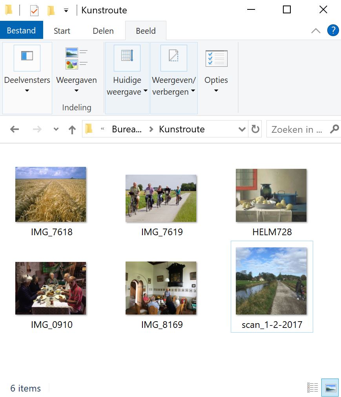
Task: Click the IMG_7618 file name
Action: point(52,232)
